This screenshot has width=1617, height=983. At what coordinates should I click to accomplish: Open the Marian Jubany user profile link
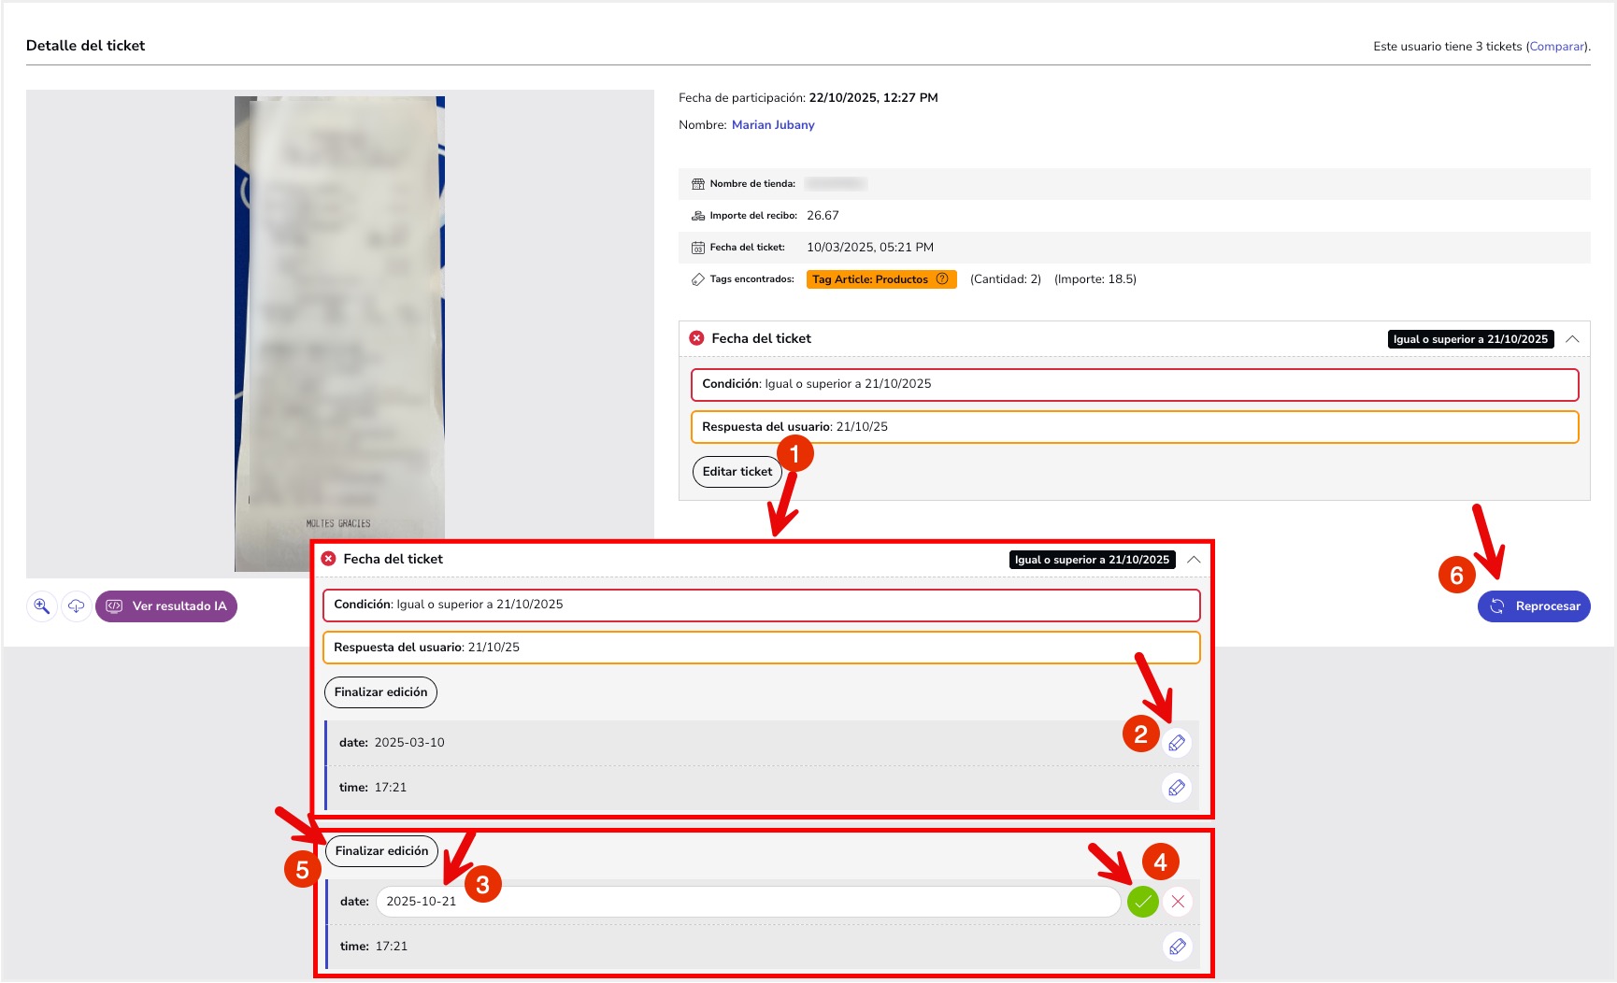tap(773, 125)
